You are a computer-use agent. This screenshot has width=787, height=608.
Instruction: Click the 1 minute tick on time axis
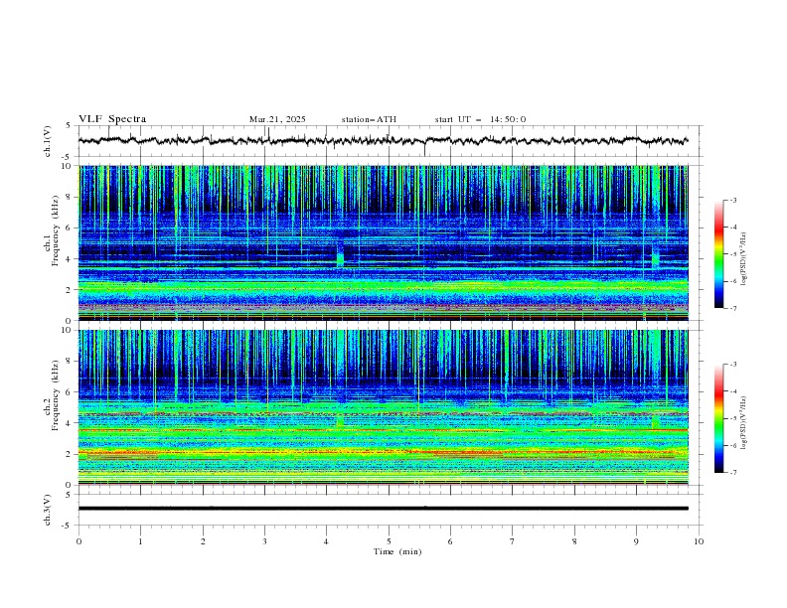point(140,541)
